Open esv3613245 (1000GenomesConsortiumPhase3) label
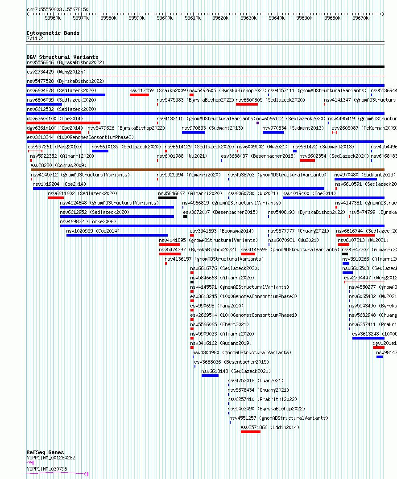The image size is (397, 479). [244, 296]
